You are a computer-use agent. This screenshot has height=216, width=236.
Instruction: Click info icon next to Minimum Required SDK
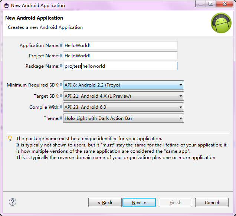click(x=61, y=85)
